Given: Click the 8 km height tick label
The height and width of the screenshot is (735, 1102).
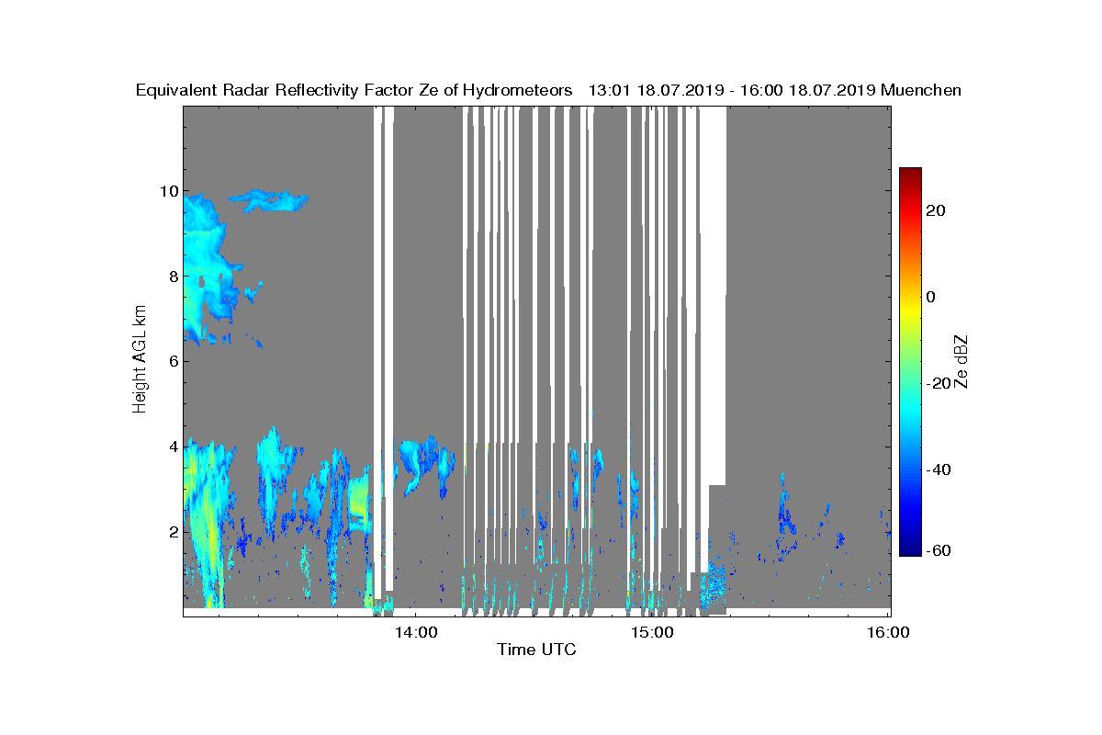Looking at the screenshot, I should point(171,277).
